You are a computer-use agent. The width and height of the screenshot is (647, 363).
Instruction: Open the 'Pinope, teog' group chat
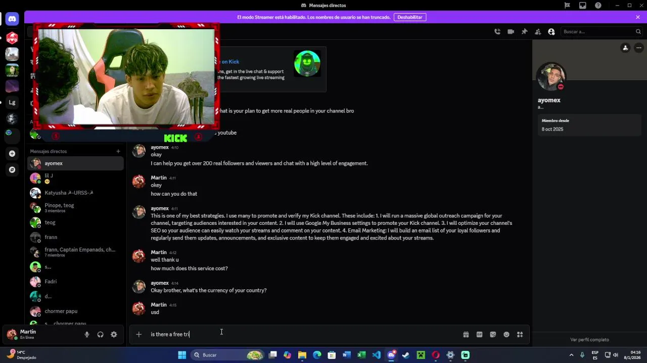(x=75, y=208)
